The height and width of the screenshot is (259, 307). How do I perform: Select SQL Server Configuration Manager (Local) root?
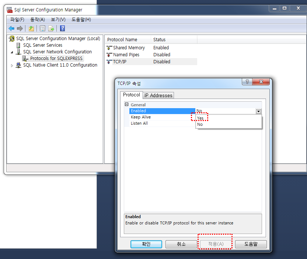pos(58,39)
